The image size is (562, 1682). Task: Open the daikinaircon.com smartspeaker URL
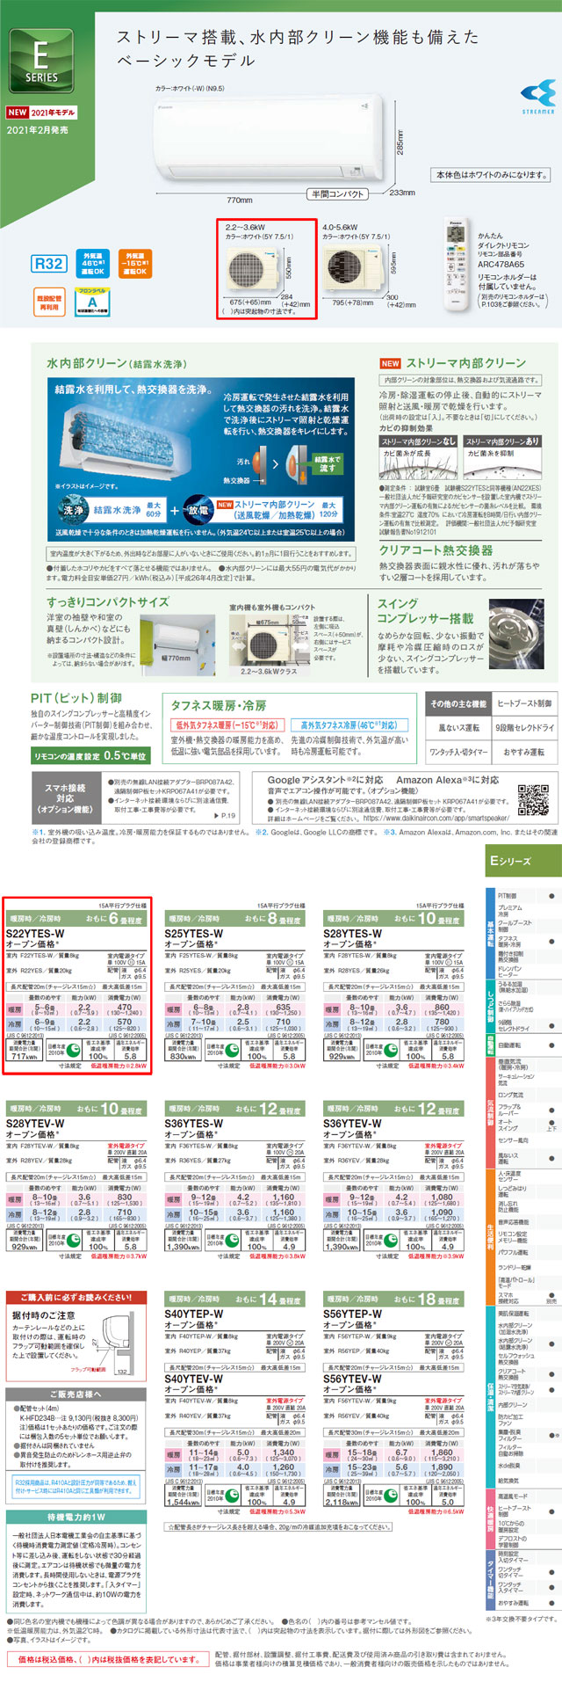(x=436, y=818)
